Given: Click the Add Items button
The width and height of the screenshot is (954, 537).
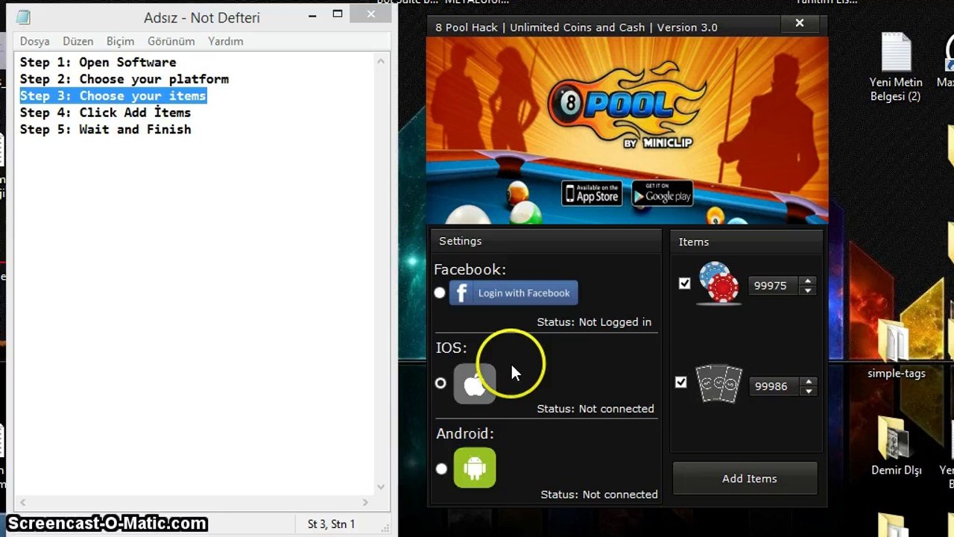Looking at the screenshot, I should 745,479.
